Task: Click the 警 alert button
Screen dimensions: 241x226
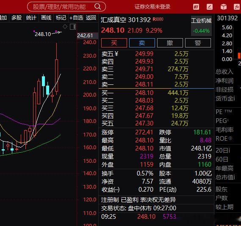Action: pyautogui.click(x=198, y=43)
